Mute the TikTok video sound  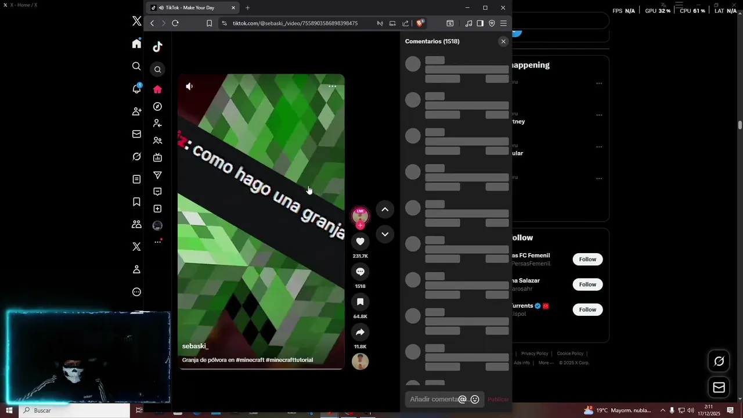[189, 87]
